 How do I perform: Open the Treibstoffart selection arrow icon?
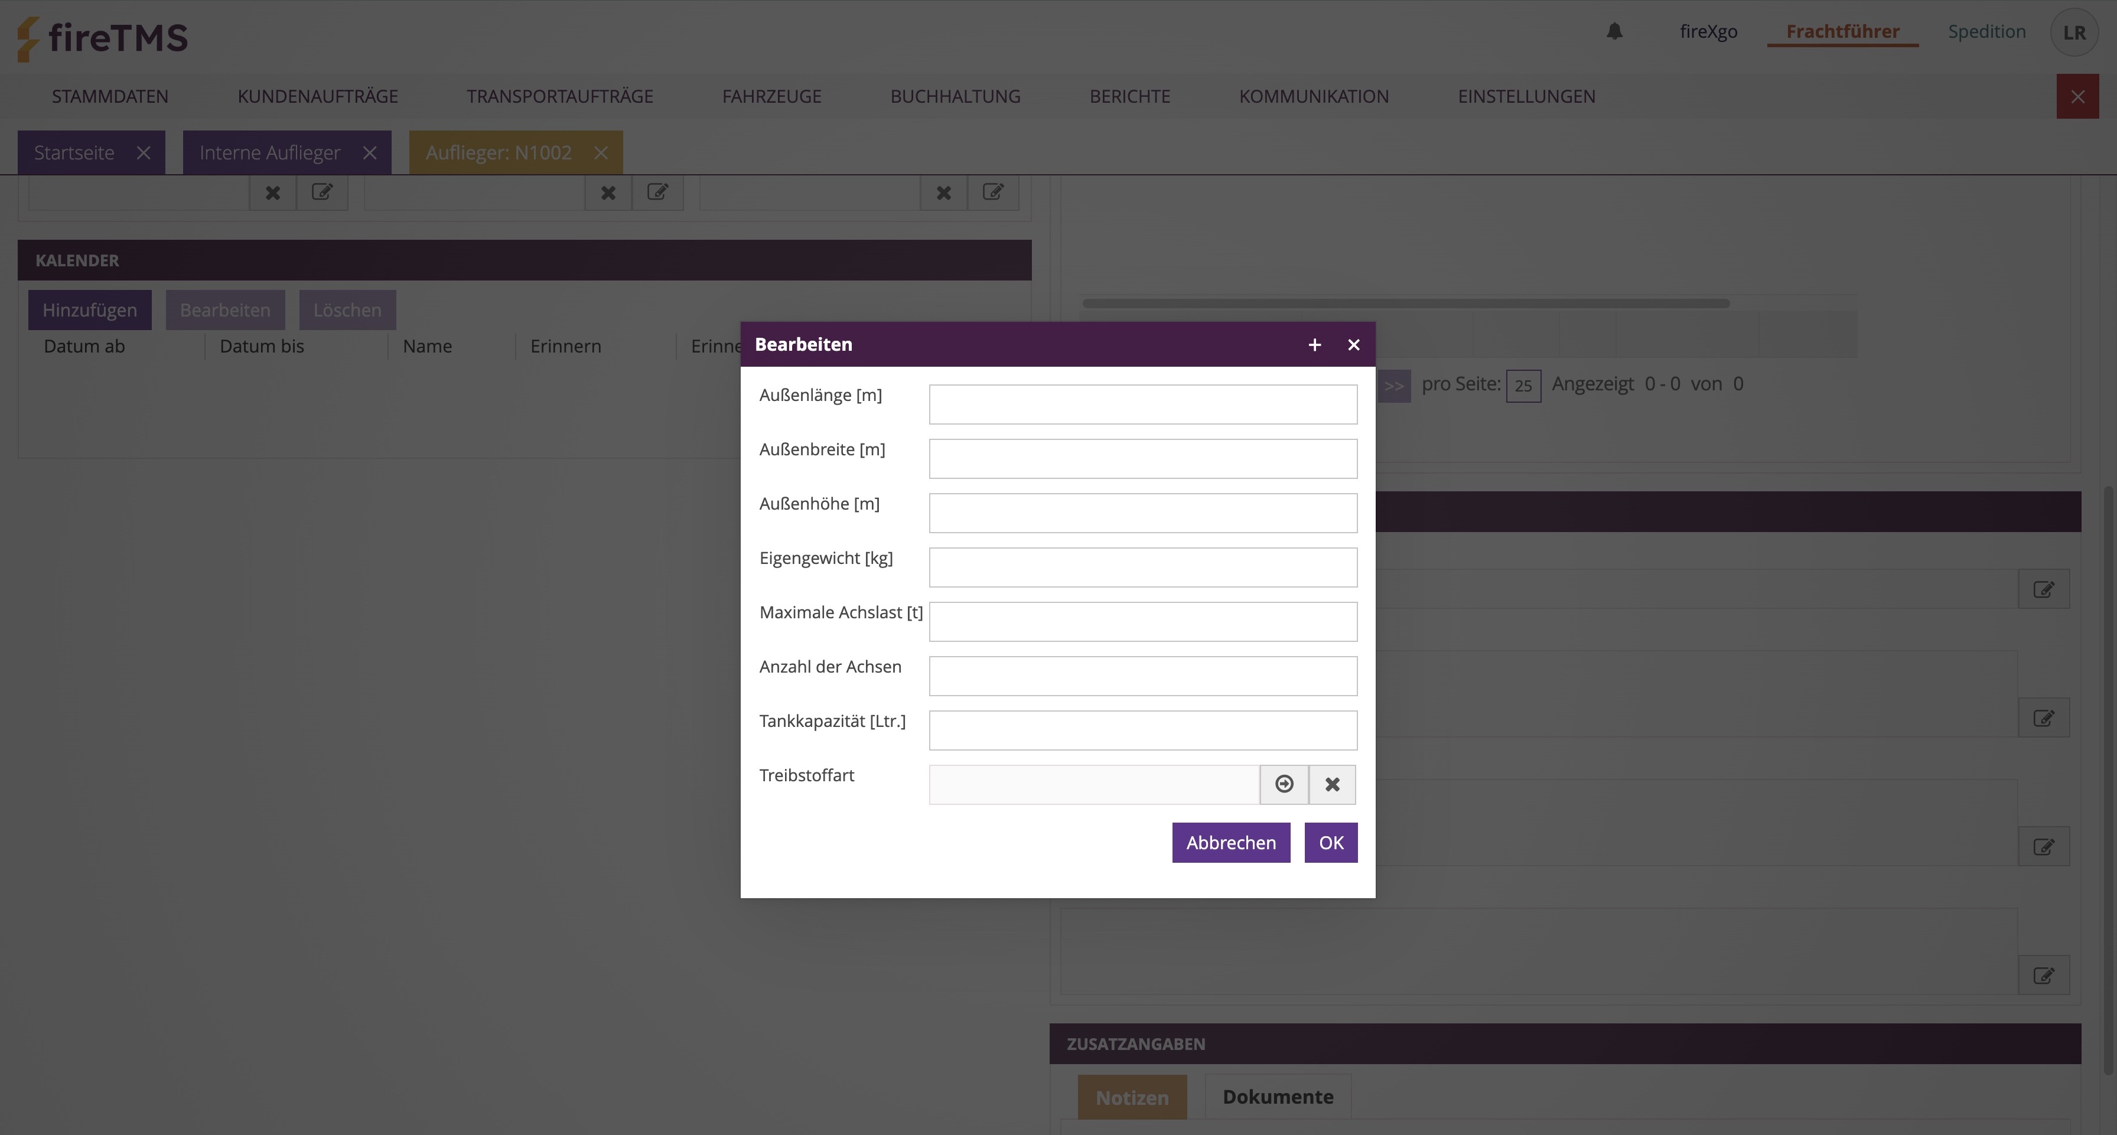coord(1284,784)
